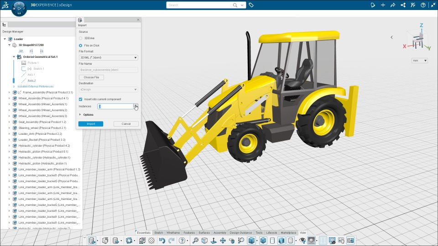
Task: Switch to the Wireframe tab
Action: [x=173, y=233]
